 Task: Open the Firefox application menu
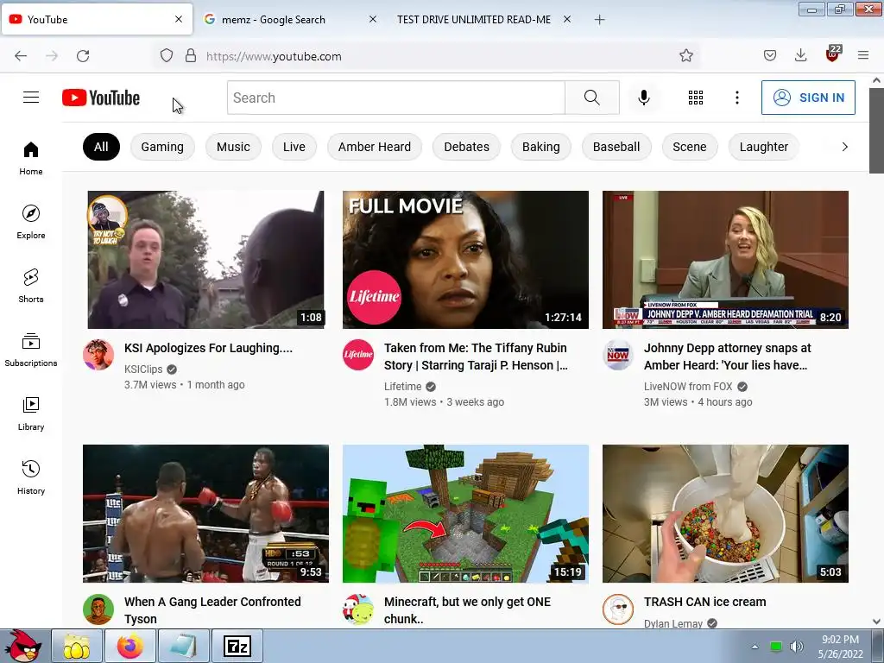click(863, 56)
